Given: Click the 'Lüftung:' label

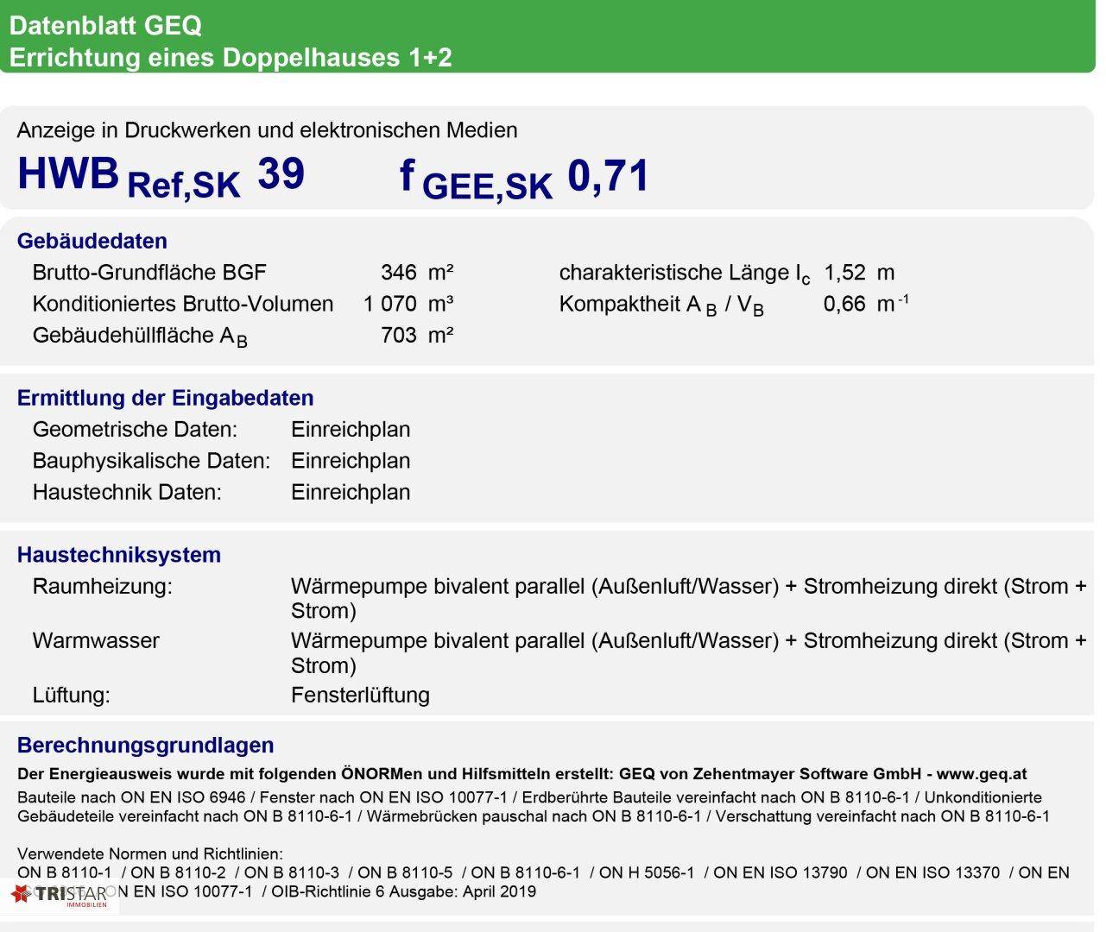Looking at the screenshot, I should pyautogui.click(x=72, y=696).
